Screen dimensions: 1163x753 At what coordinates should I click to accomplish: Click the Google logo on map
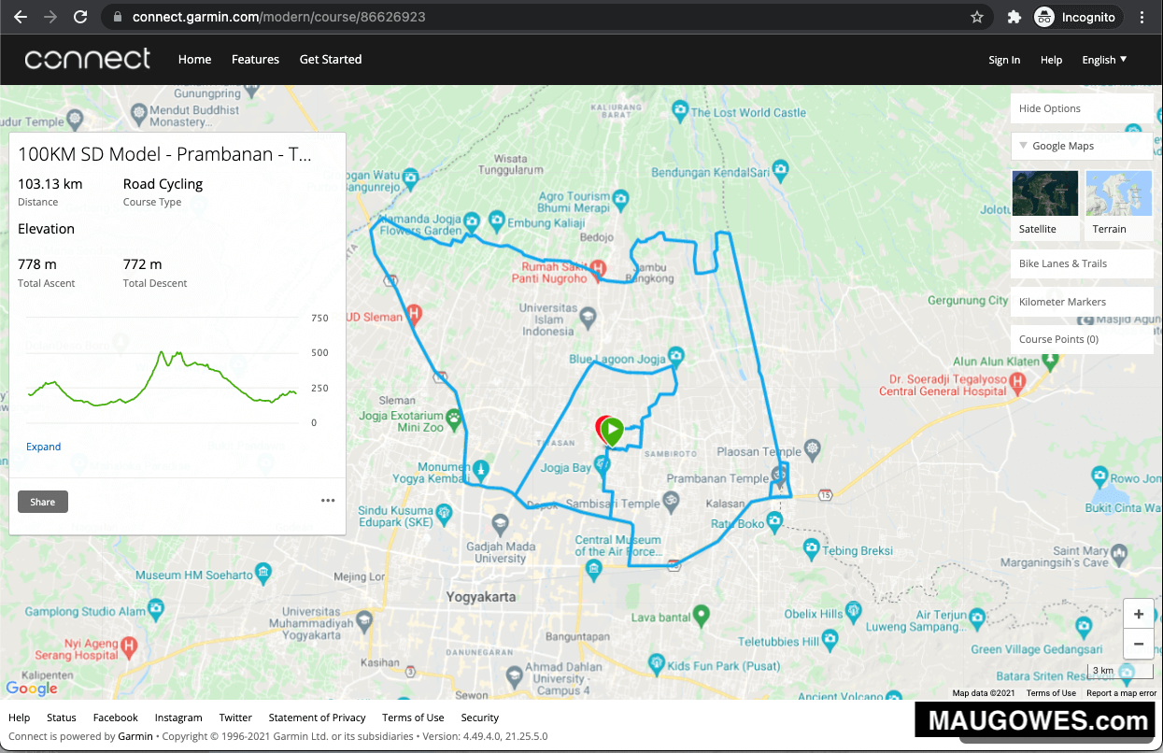pyautogui.click(x=32, y=689)
